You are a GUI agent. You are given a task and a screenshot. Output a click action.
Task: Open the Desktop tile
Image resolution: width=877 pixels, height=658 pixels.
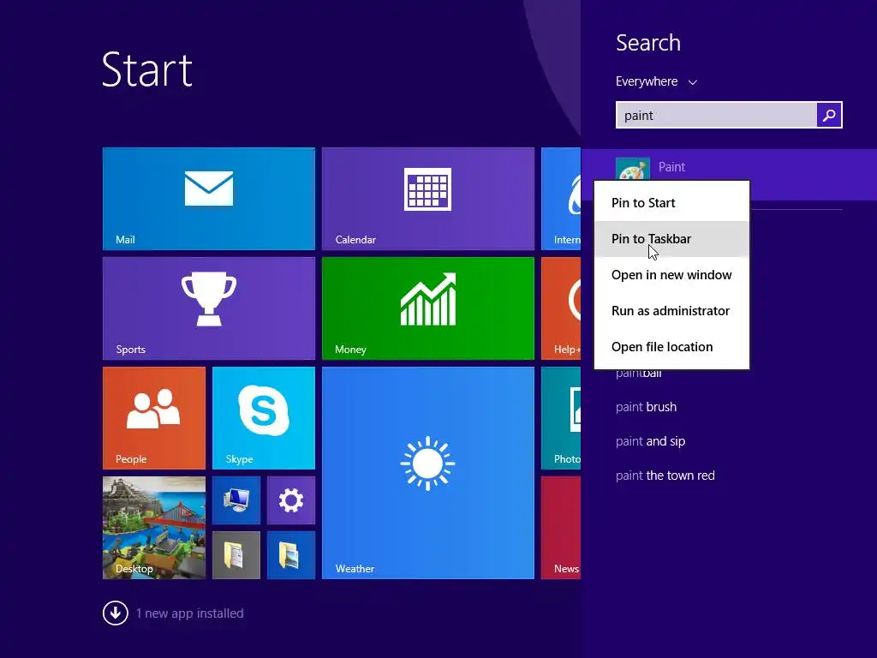point(154,528)
